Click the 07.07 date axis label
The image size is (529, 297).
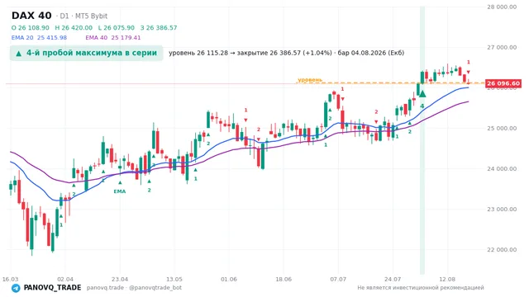338,279
